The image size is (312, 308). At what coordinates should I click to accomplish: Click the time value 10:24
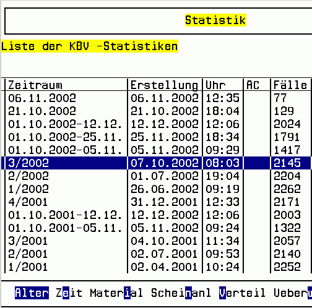[x=223, y=267]
